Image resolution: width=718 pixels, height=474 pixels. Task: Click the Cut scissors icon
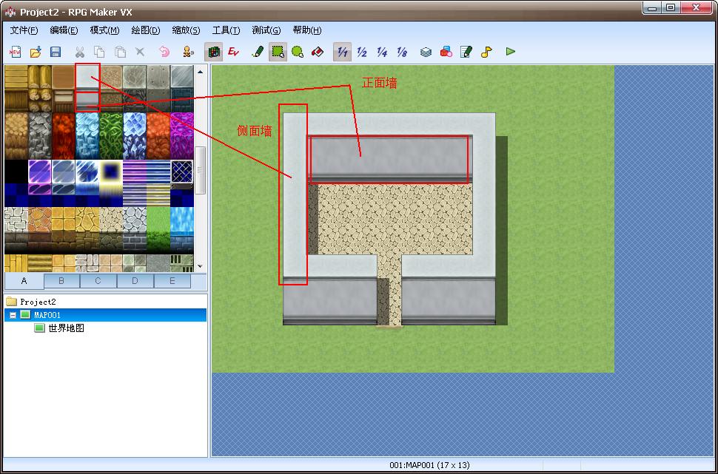pyautogui.click(x=80, y=52)
